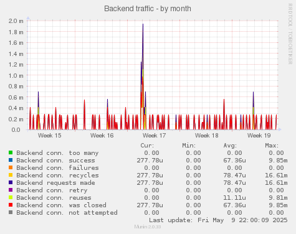
Task: Select 'Backend conn. was closed' label
Action: click(61, 205)
